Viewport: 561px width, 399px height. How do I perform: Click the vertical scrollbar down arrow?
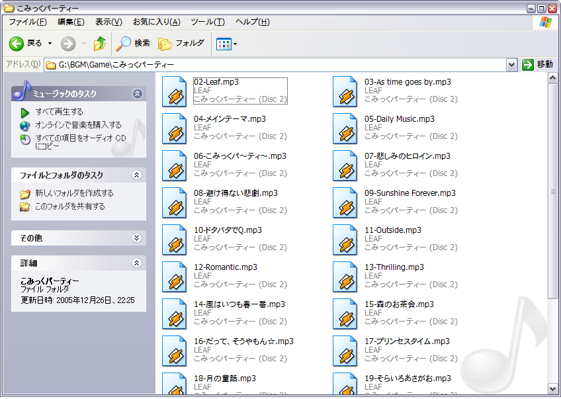point(553,388)
